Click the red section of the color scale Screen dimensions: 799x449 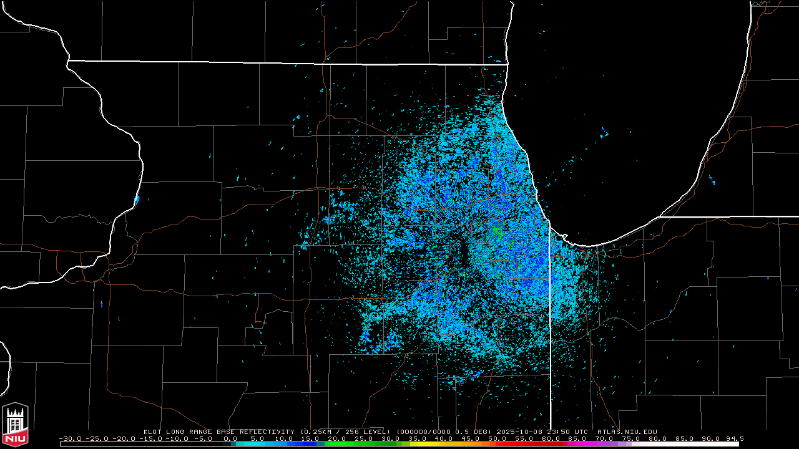pyautogui.click(x=537, y=444)
